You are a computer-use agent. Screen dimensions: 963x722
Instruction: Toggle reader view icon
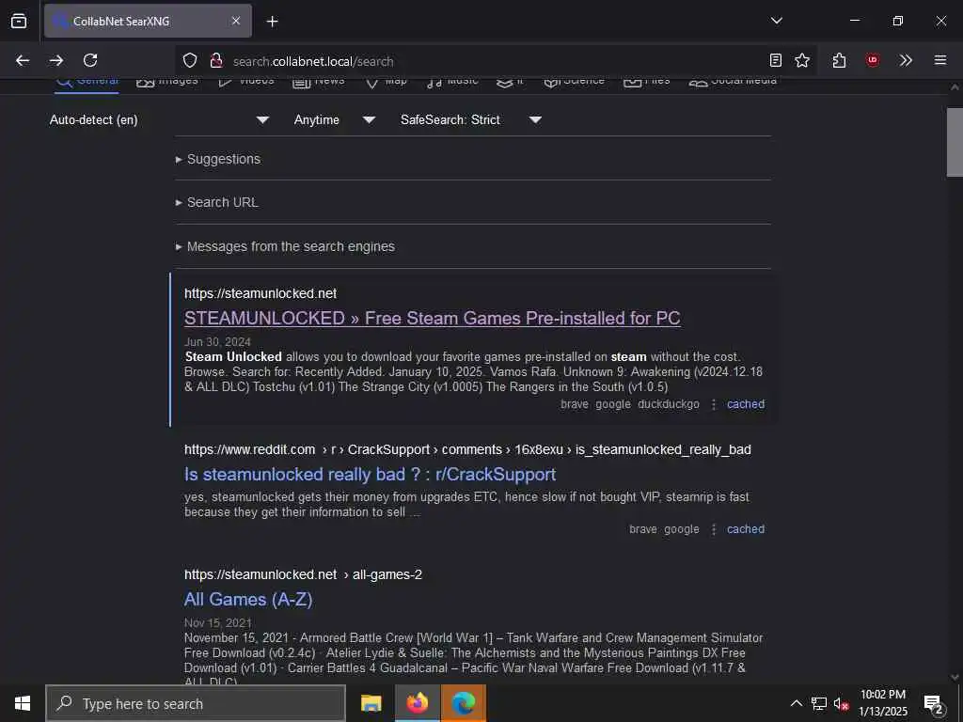pyautogui.click(x=776, y=60)
